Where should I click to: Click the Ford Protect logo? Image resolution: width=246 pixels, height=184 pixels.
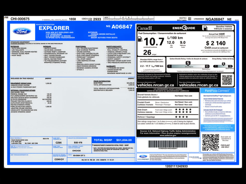pyautogui.click(x=143, y=157)
